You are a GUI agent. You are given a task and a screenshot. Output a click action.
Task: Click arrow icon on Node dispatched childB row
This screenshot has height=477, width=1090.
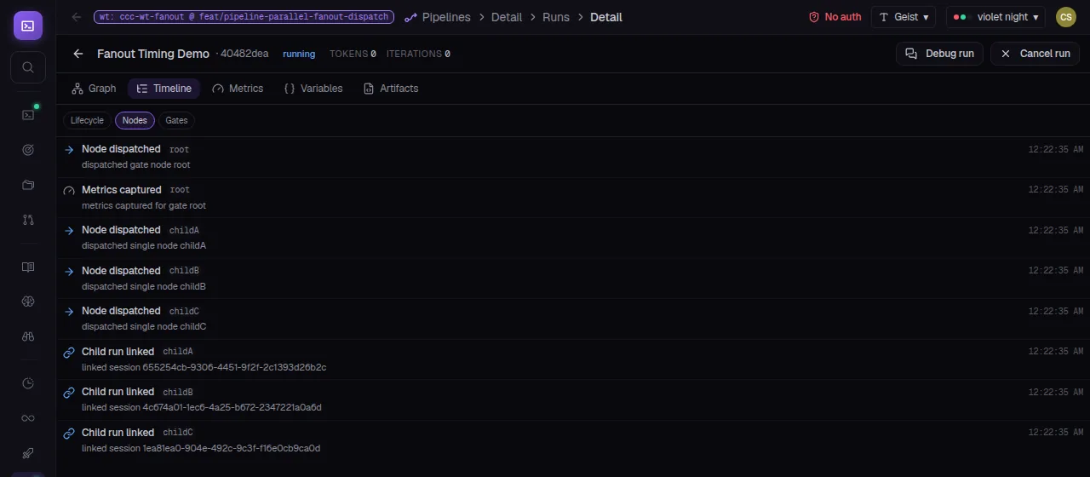69,271
